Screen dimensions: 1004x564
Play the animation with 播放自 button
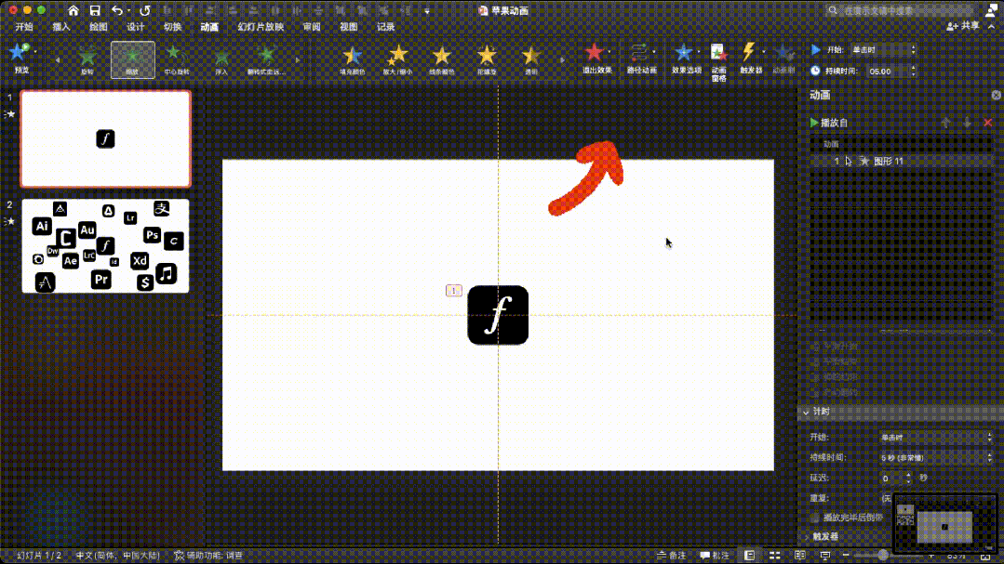point(828,123)
